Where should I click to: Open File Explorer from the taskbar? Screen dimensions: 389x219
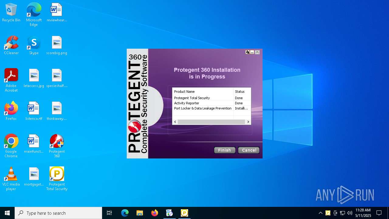point(139,213)
